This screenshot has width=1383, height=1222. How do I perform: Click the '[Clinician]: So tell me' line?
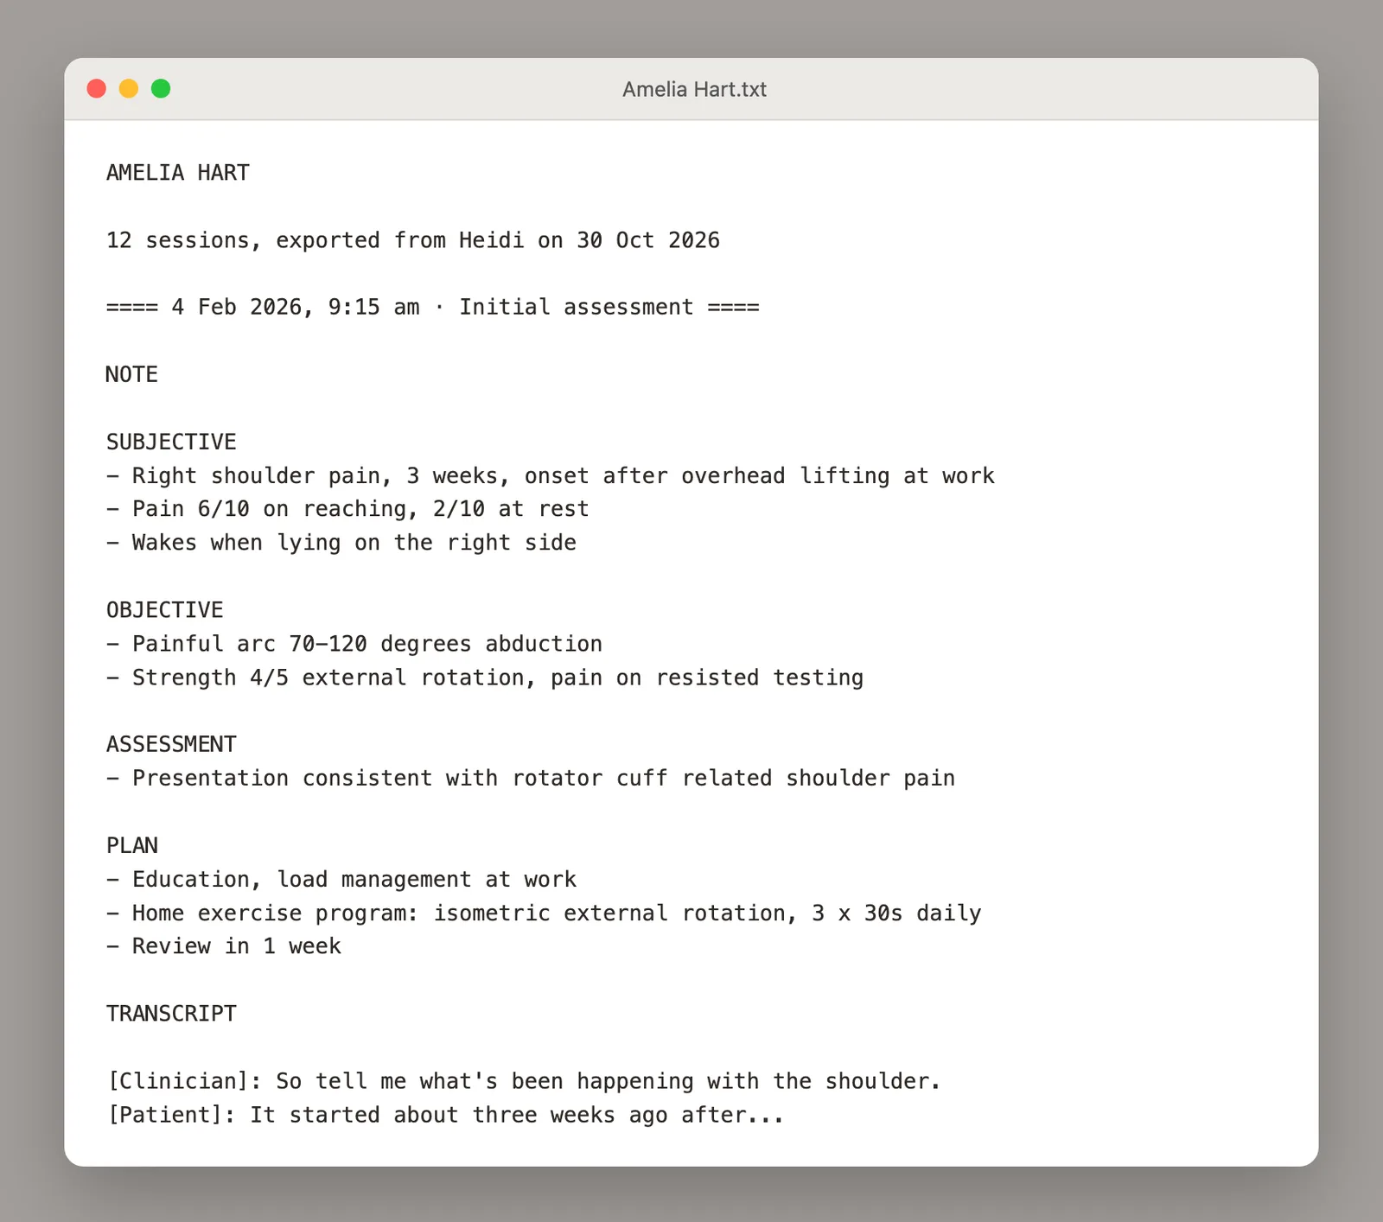[x=524, y=1081]
